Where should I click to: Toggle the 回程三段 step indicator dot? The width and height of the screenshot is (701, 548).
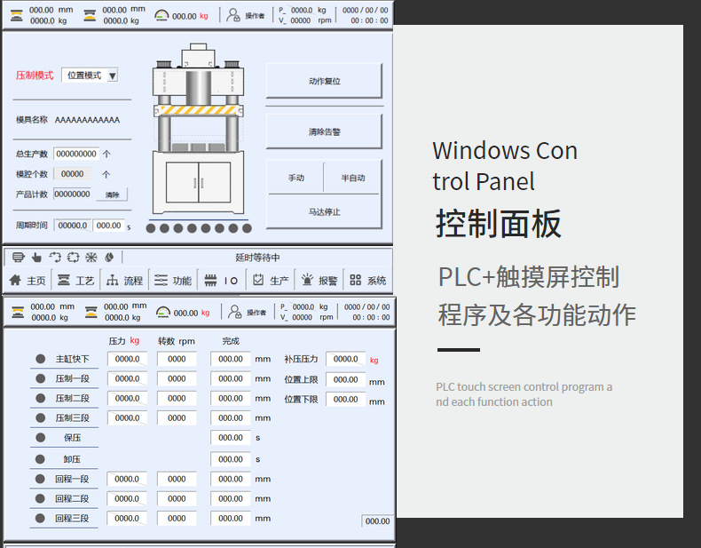40,518
